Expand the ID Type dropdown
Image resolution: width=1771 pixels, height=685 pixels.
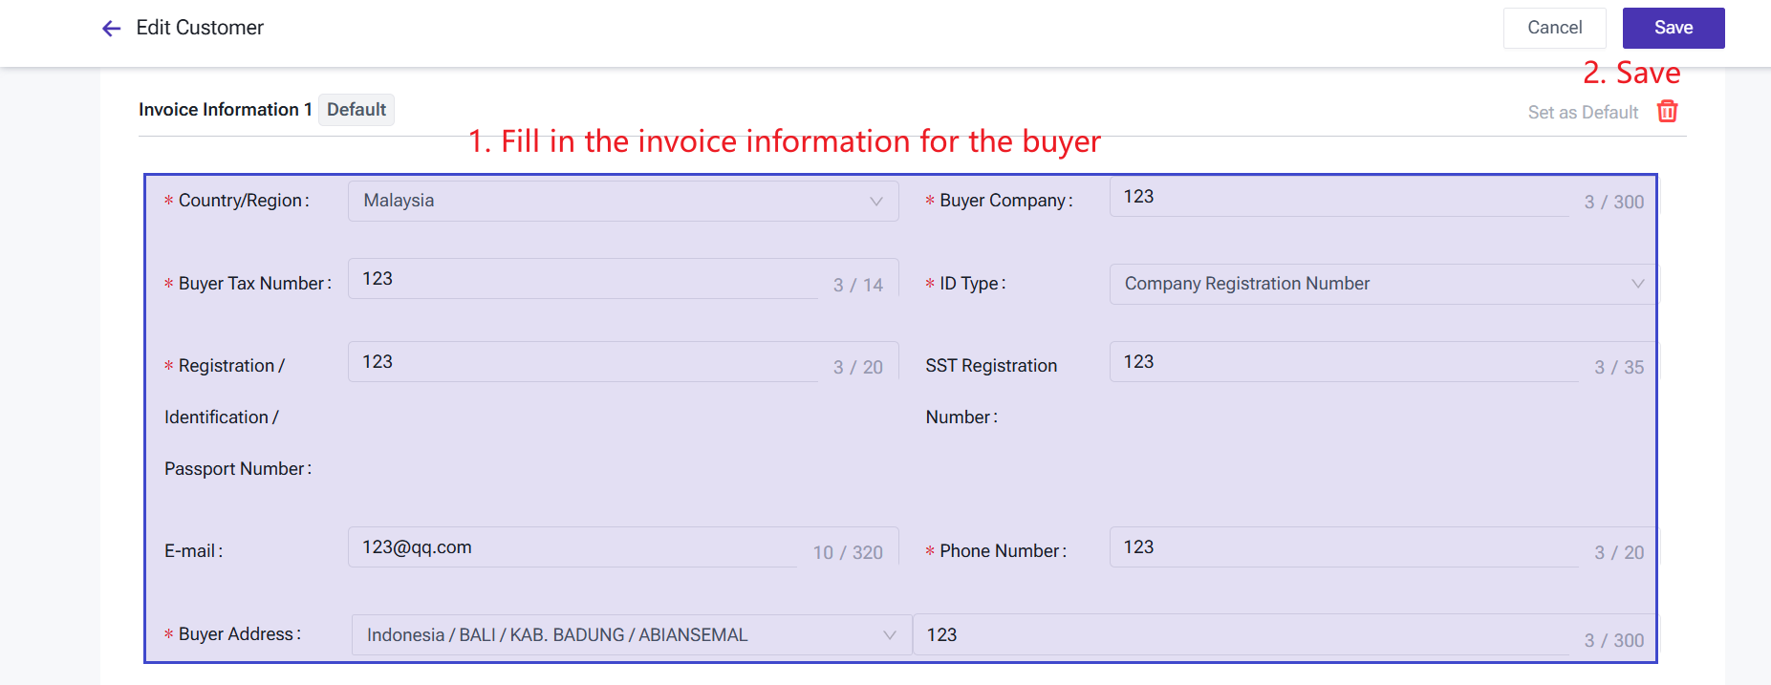tap(1367, 284)
